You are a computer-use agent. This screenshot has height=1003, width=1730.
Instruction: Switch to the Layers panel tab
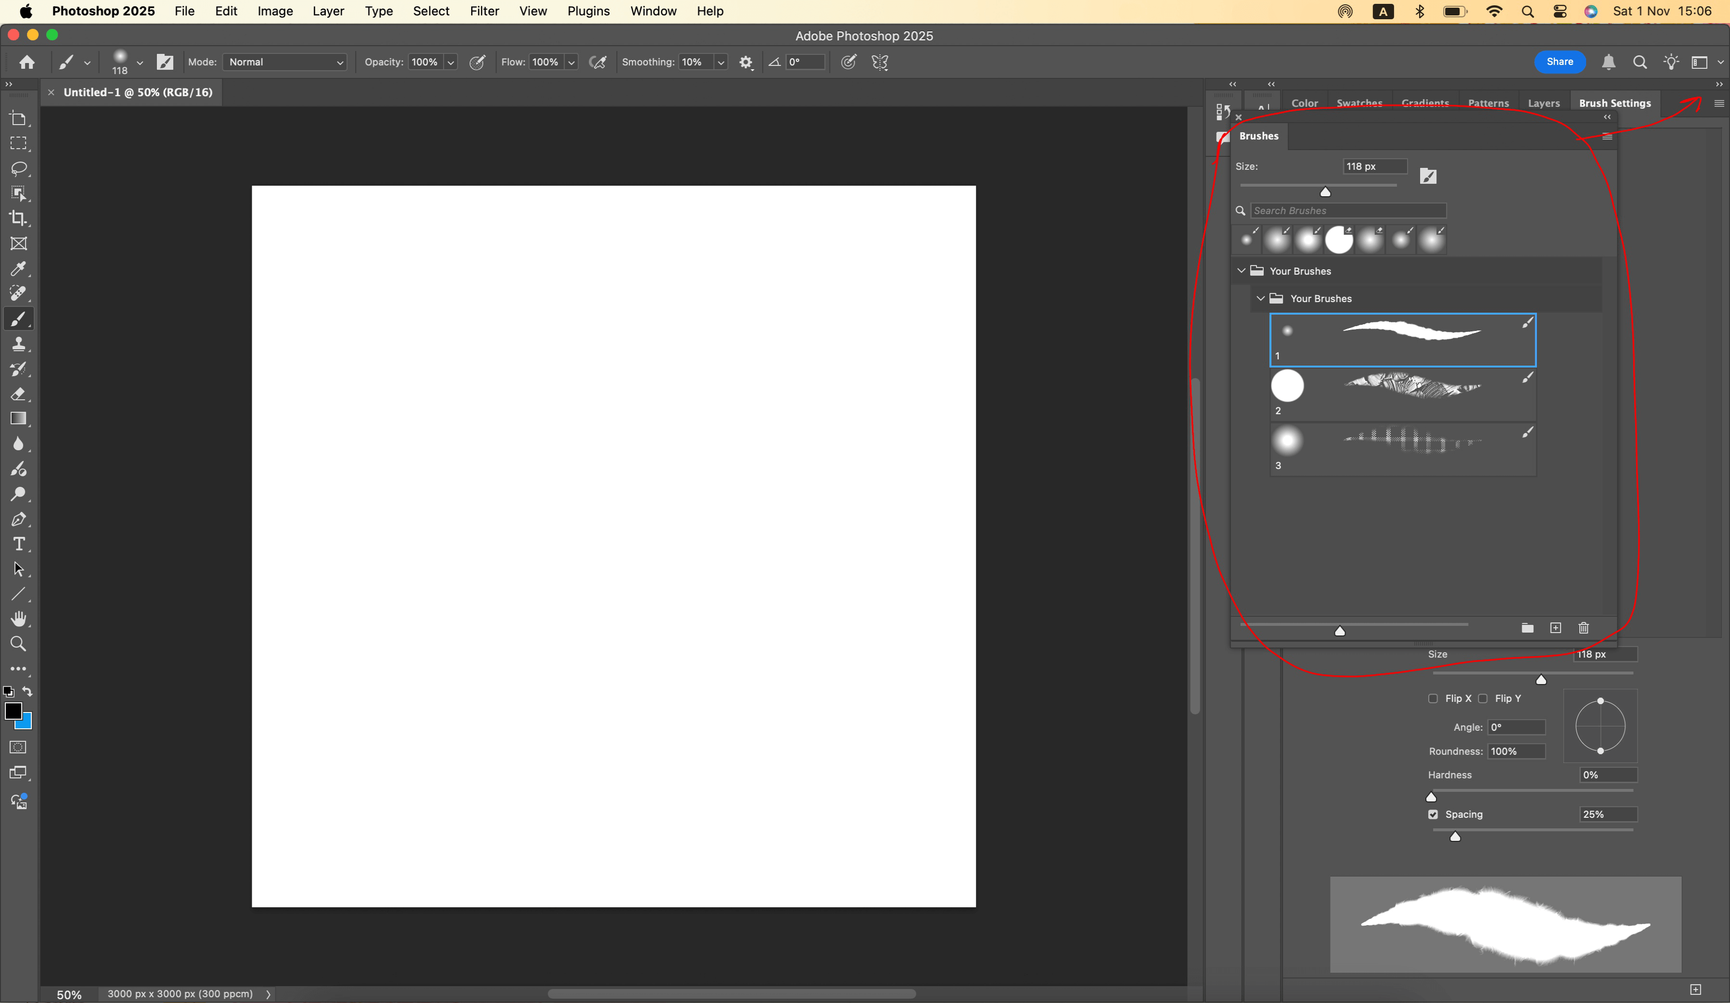1543,103
